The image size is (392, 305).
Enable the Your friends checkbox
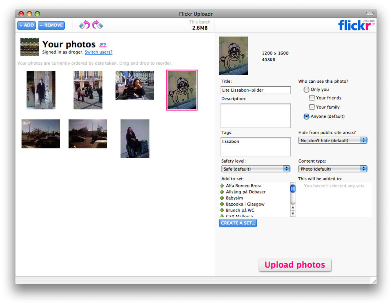312,98
